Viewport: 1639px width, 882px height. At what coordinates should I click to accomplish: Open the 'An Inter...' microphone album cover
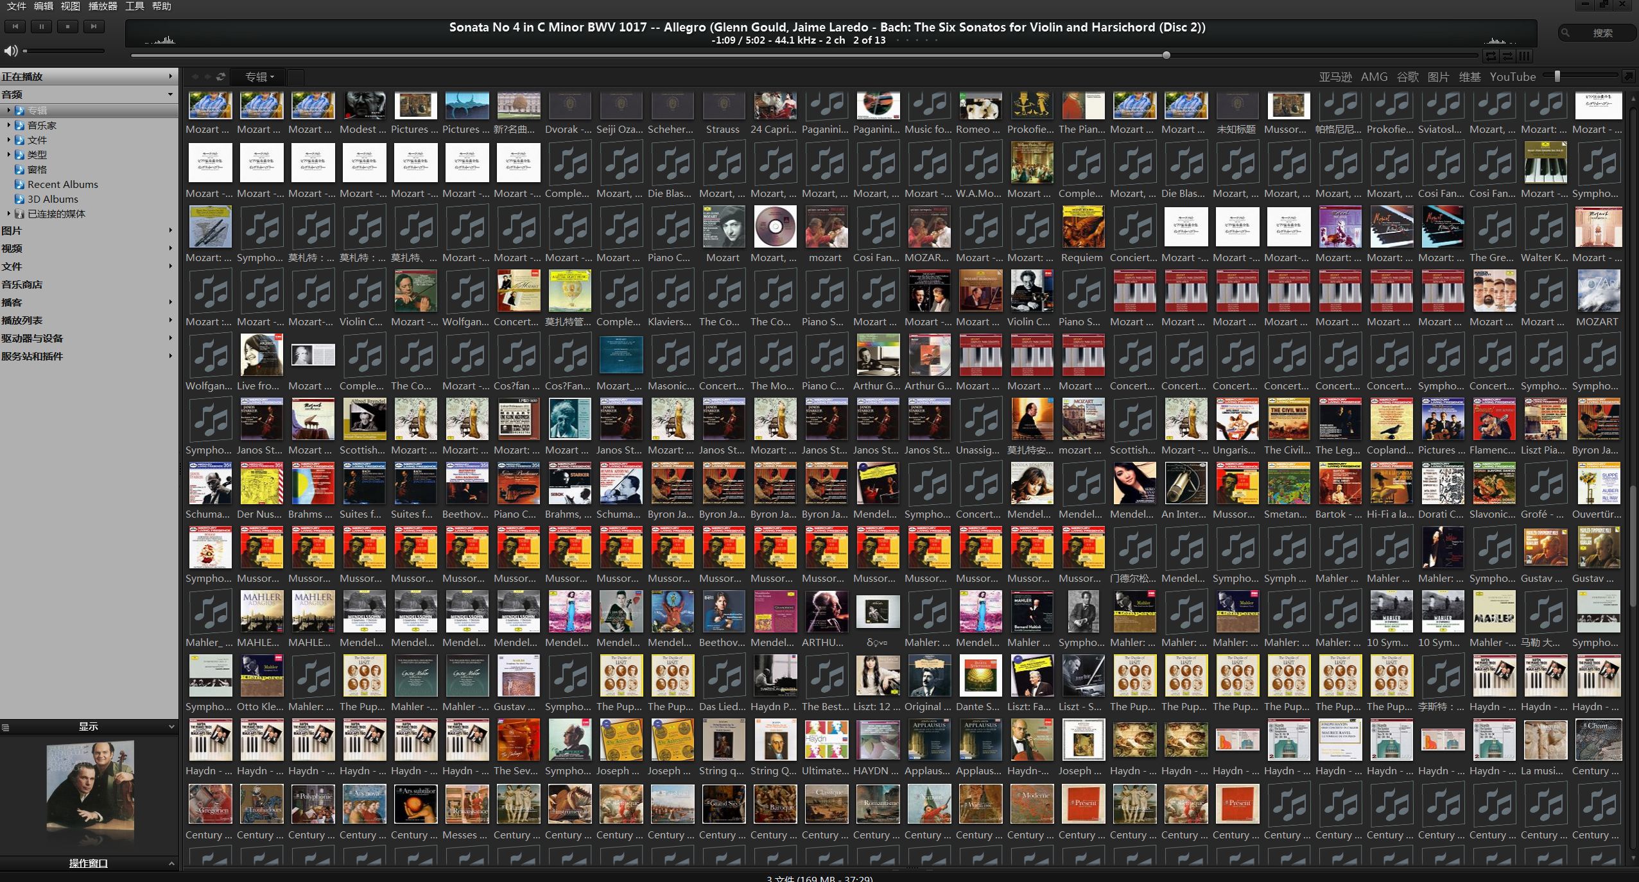(x=1186, y=483)
